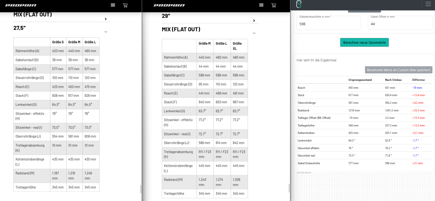Click Propain logo above the 27,5" table
Screen dimensions: 435x201
tap(21, 5)
